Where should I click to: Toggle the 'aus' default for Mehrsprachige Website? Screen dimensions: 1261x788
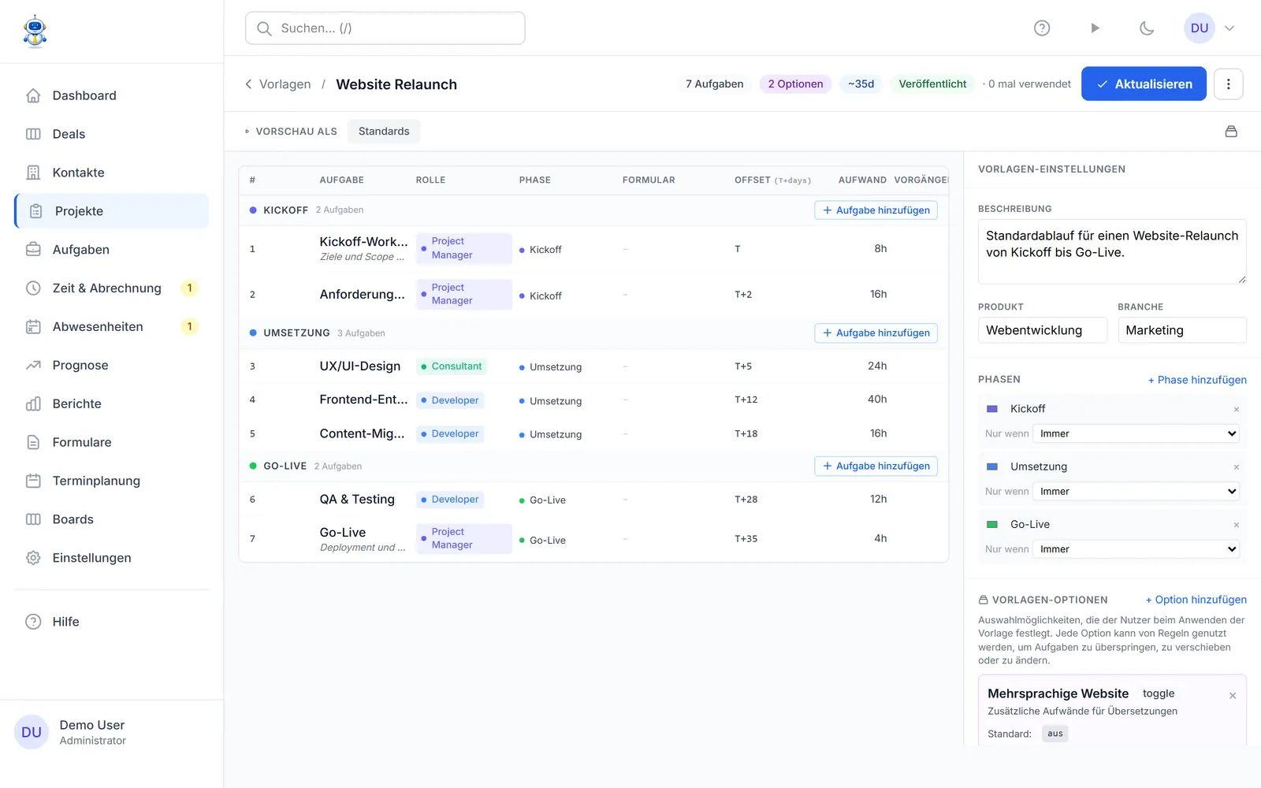1055,734
